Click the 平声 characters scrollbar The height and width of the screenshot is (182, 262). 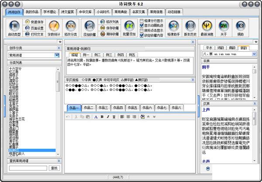254,82
